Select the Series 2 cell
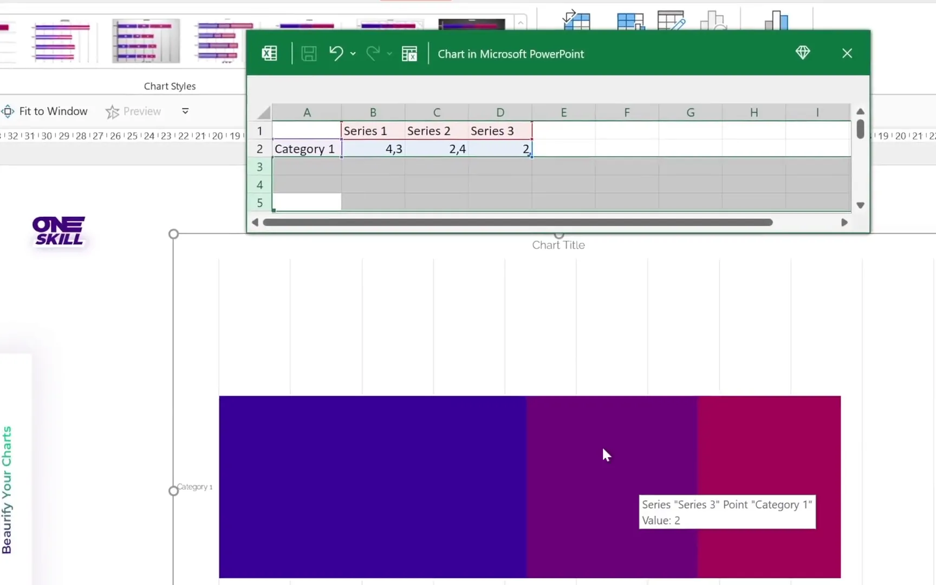 click(437, 131)
